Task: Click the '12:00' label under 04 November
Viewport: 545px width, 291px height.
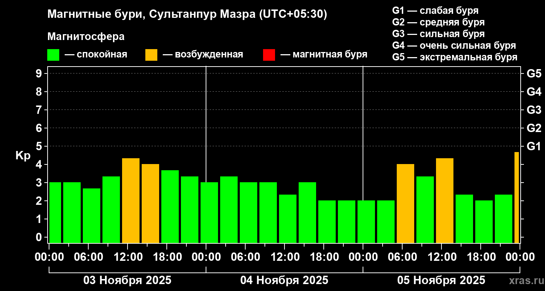Action: tap(284, 257)
